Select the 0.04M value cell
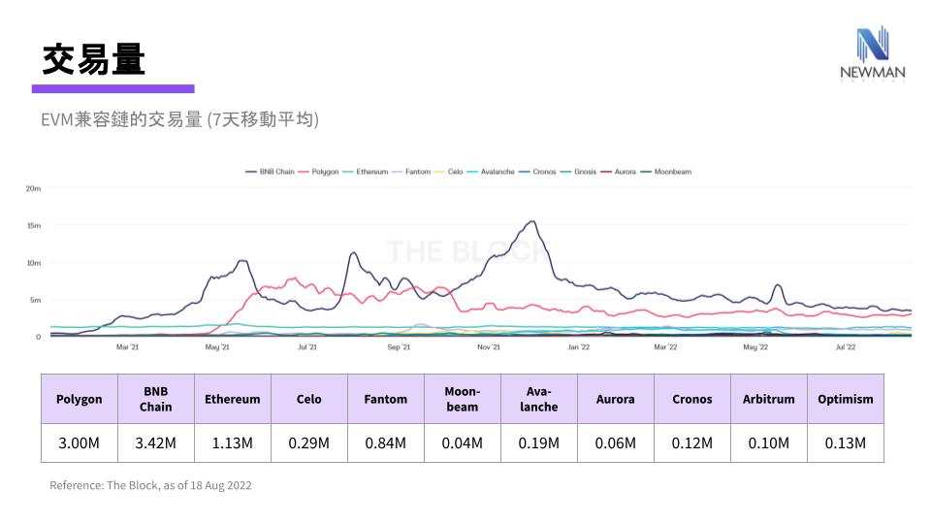Screen dimensions: 931x524 coord(463,442)
